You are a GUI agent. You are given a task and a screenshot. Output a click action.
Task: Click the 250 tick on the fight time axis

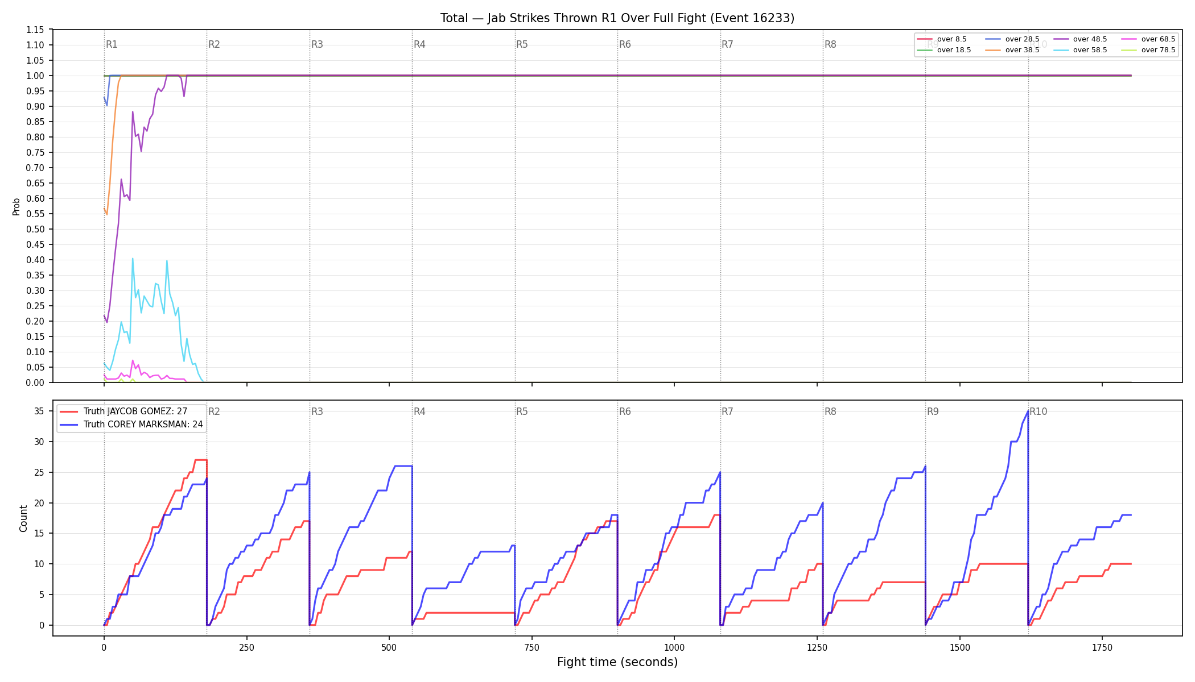[246, 647]
